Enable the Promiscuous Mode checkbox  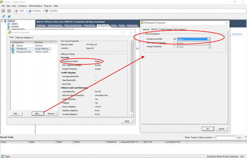175,39
